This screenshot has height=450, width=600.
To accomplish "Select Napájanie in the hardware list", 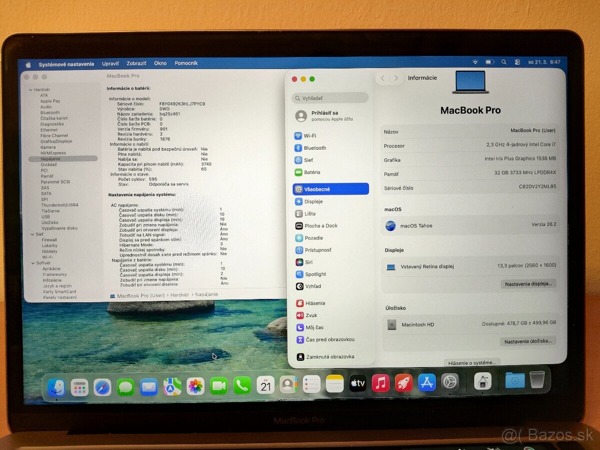I will 50,158.
